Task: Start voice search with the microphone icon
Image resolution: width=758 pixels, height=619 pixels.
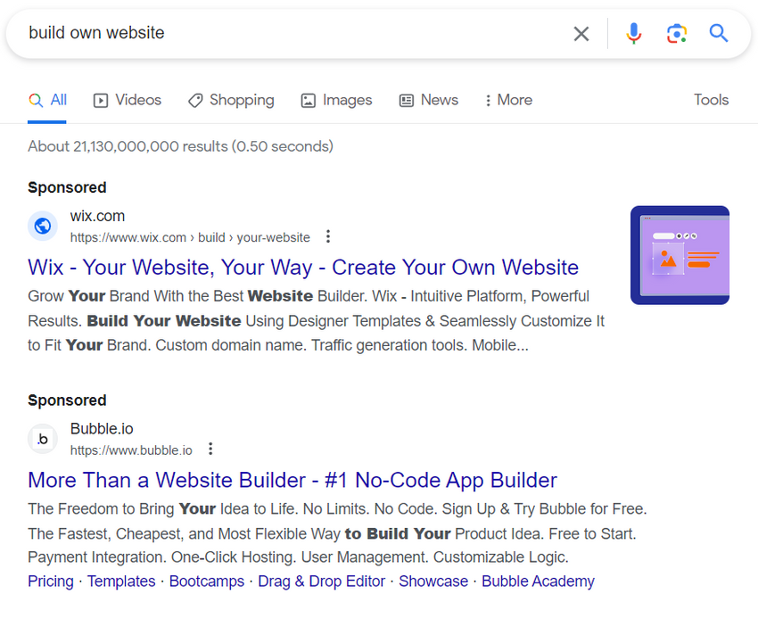Action: (x=633, y=33)
